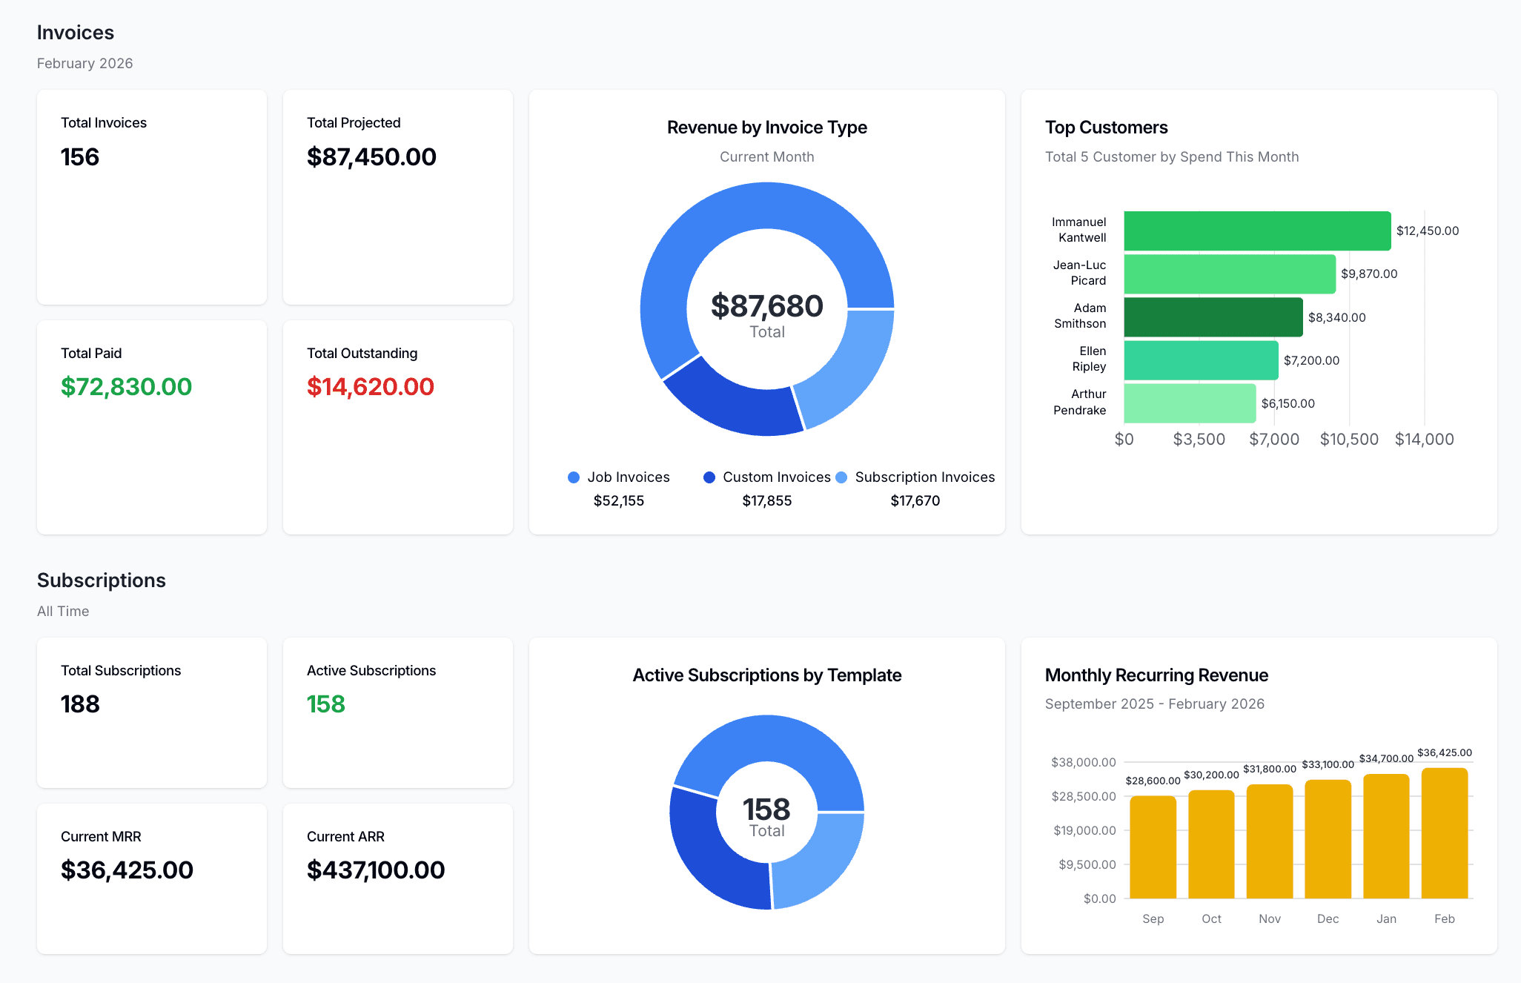The width and height of the screenshot is (1521, 983).
Task: Click Immanuel Kantwell's green bar
Action: (1256, 231)
